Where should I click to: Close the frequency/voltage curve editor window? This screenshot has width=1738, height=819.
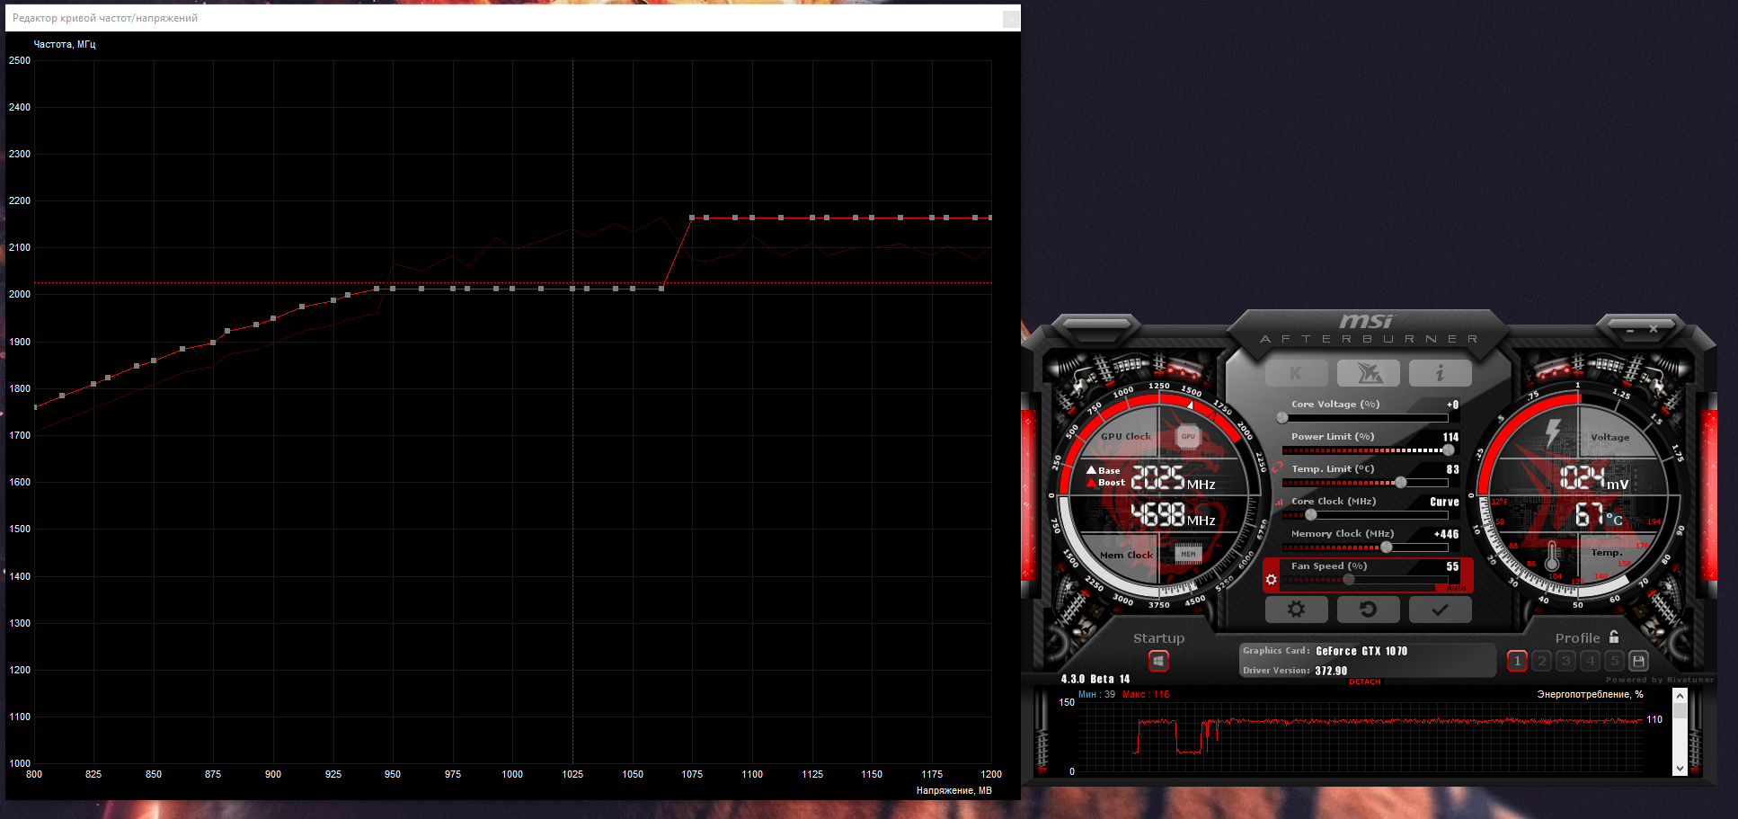tap(1011, 18)
